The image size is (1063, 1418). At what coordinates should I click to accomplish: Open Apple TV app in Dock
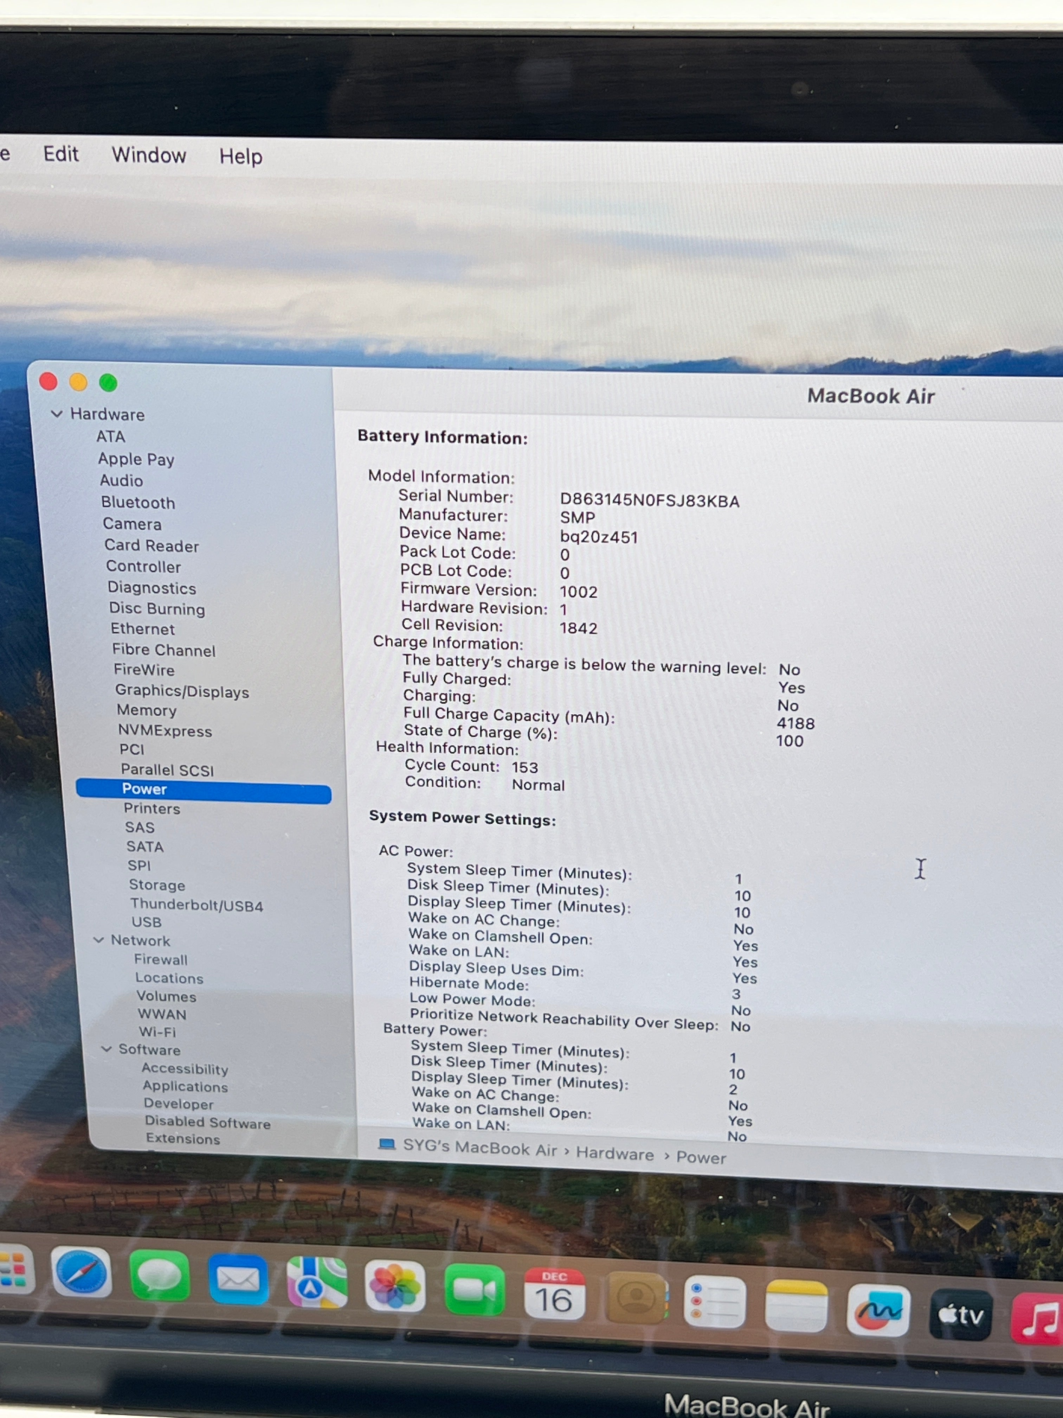961,1314
